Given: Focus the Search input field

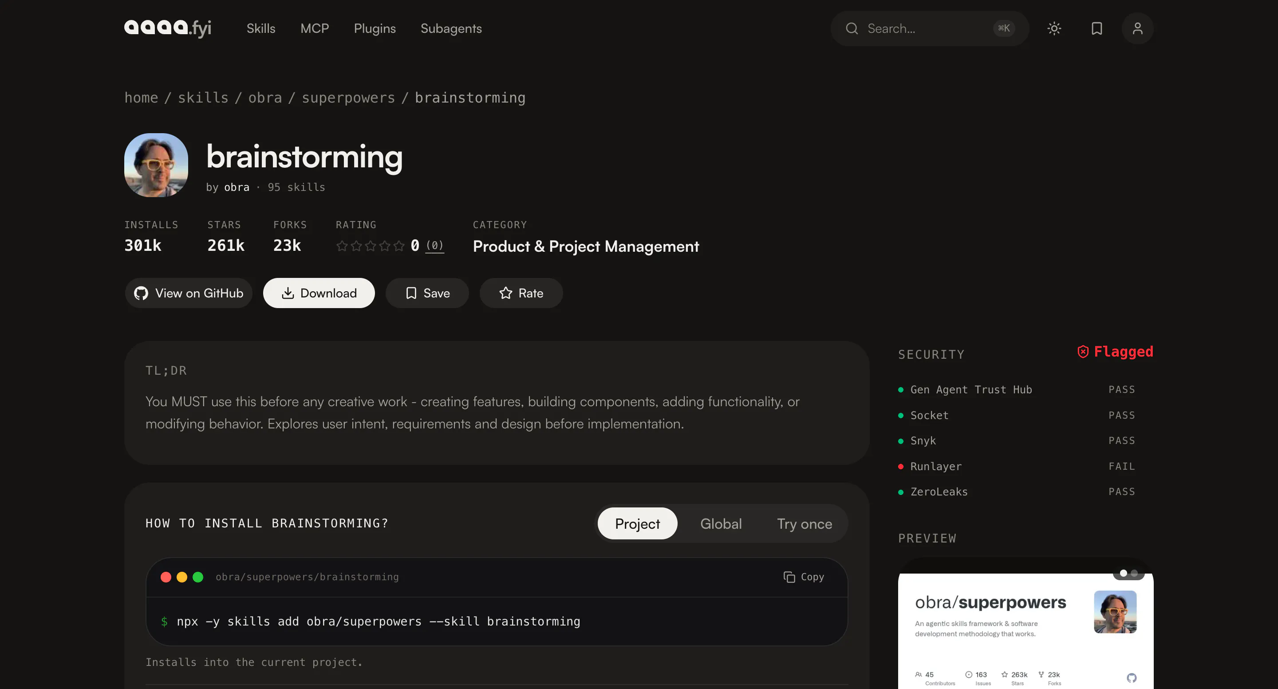Looking at the screenshot, I should (x=930, y=28).
